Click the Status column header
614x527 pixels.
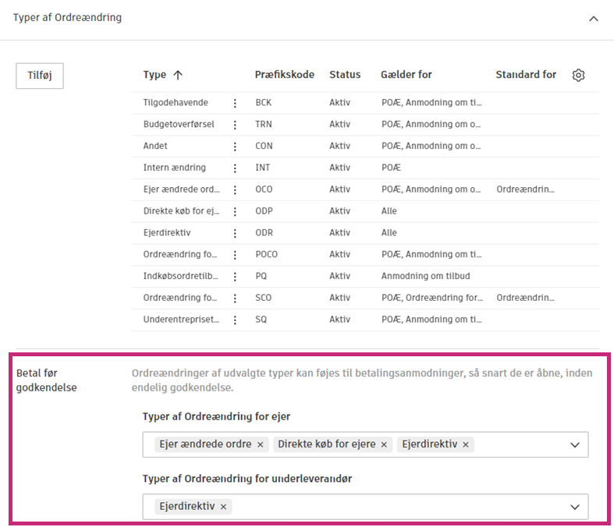tap(345, 75)
